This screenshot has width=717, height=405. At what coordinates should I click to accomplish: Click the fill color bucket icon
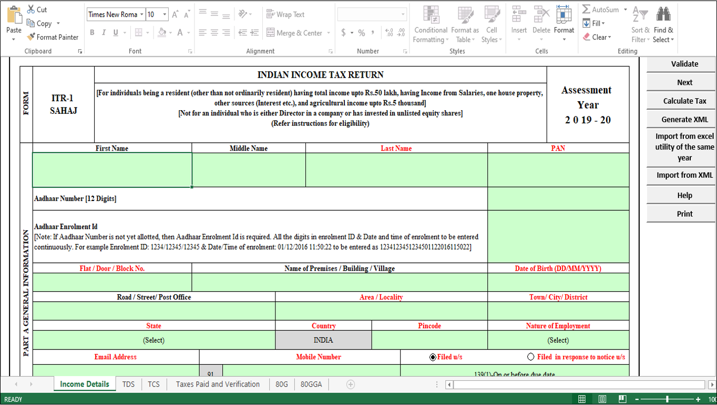[162, 33]
